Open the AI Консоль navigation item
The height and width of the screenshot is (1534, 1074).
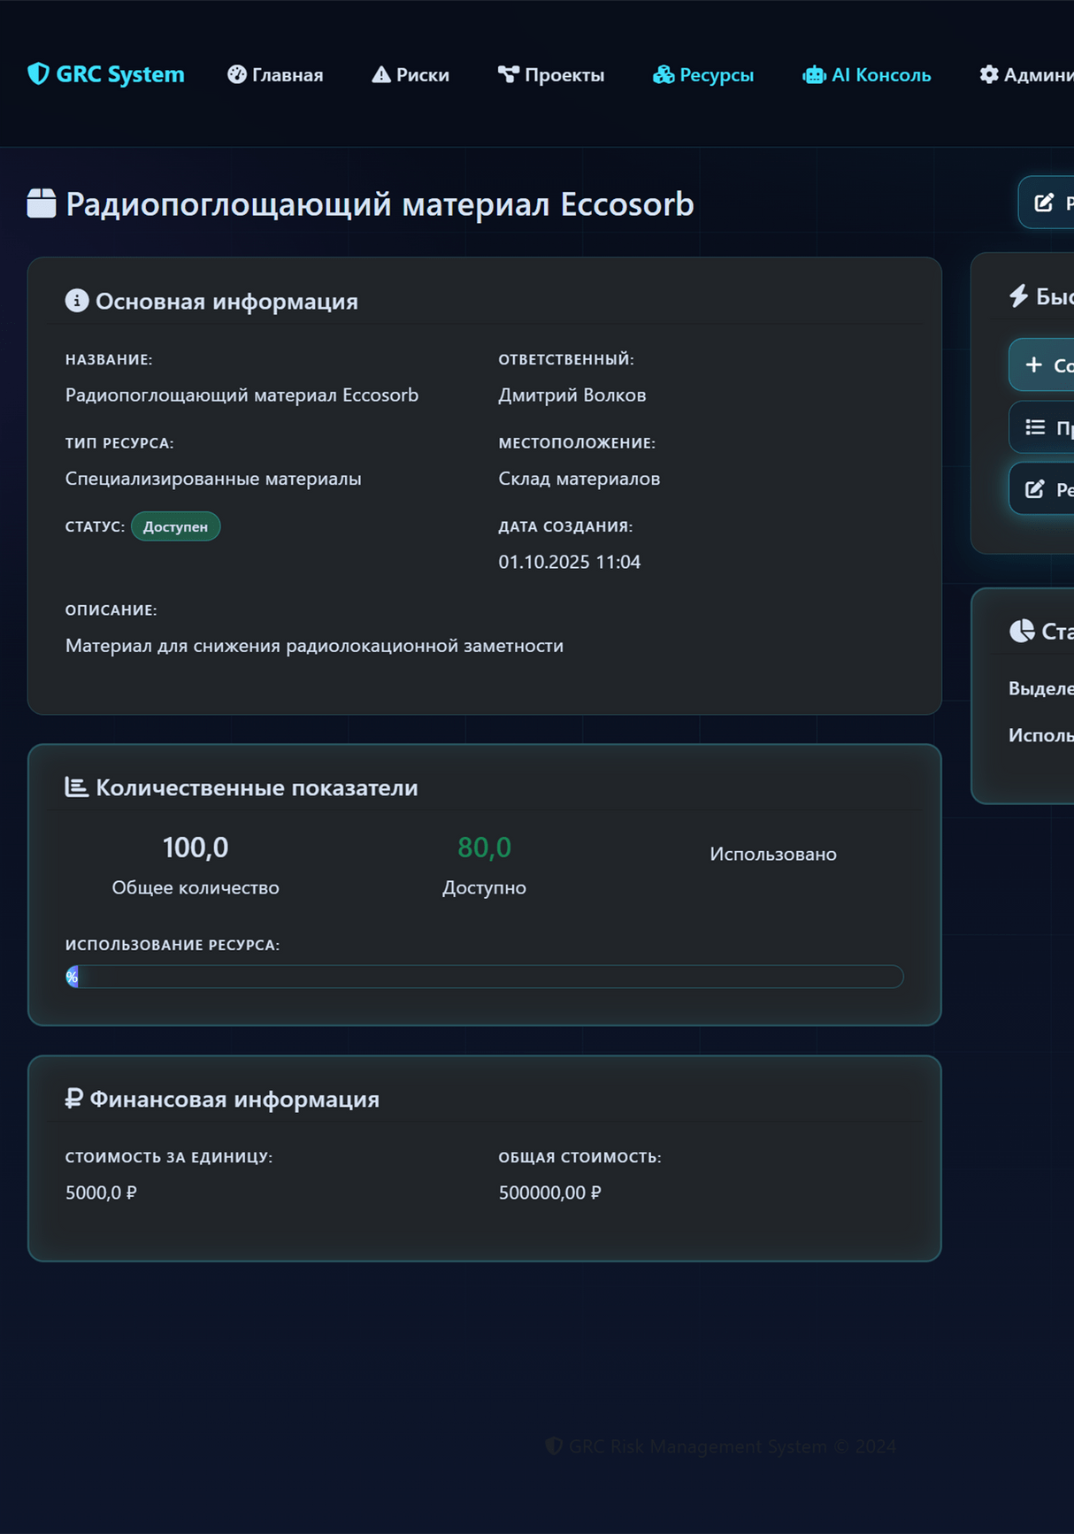coord(867,74)
